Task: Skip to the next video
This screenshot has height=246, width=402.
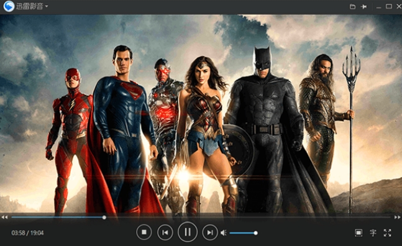Action: tap(210, 232)
